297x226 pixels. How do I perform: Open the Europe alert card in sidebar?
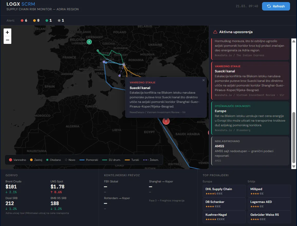tap(250, 118)
